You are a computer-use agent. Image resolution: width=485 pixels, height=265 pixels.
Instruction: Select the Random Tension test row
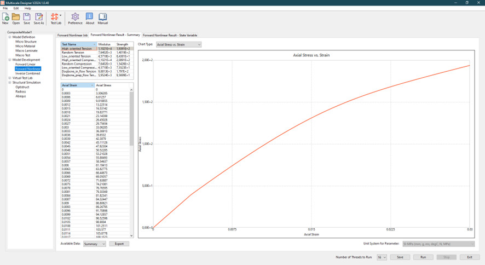pos(73,53)
